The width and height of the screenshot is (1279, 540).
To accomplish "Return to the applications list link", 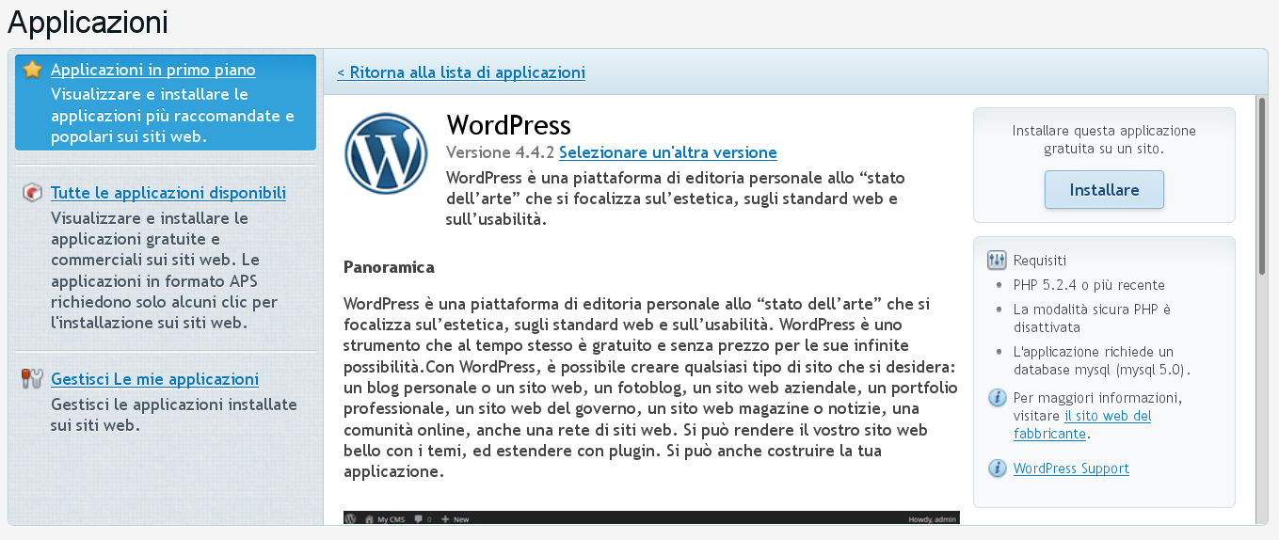I will pyautogui.click(x=461, y=72).
